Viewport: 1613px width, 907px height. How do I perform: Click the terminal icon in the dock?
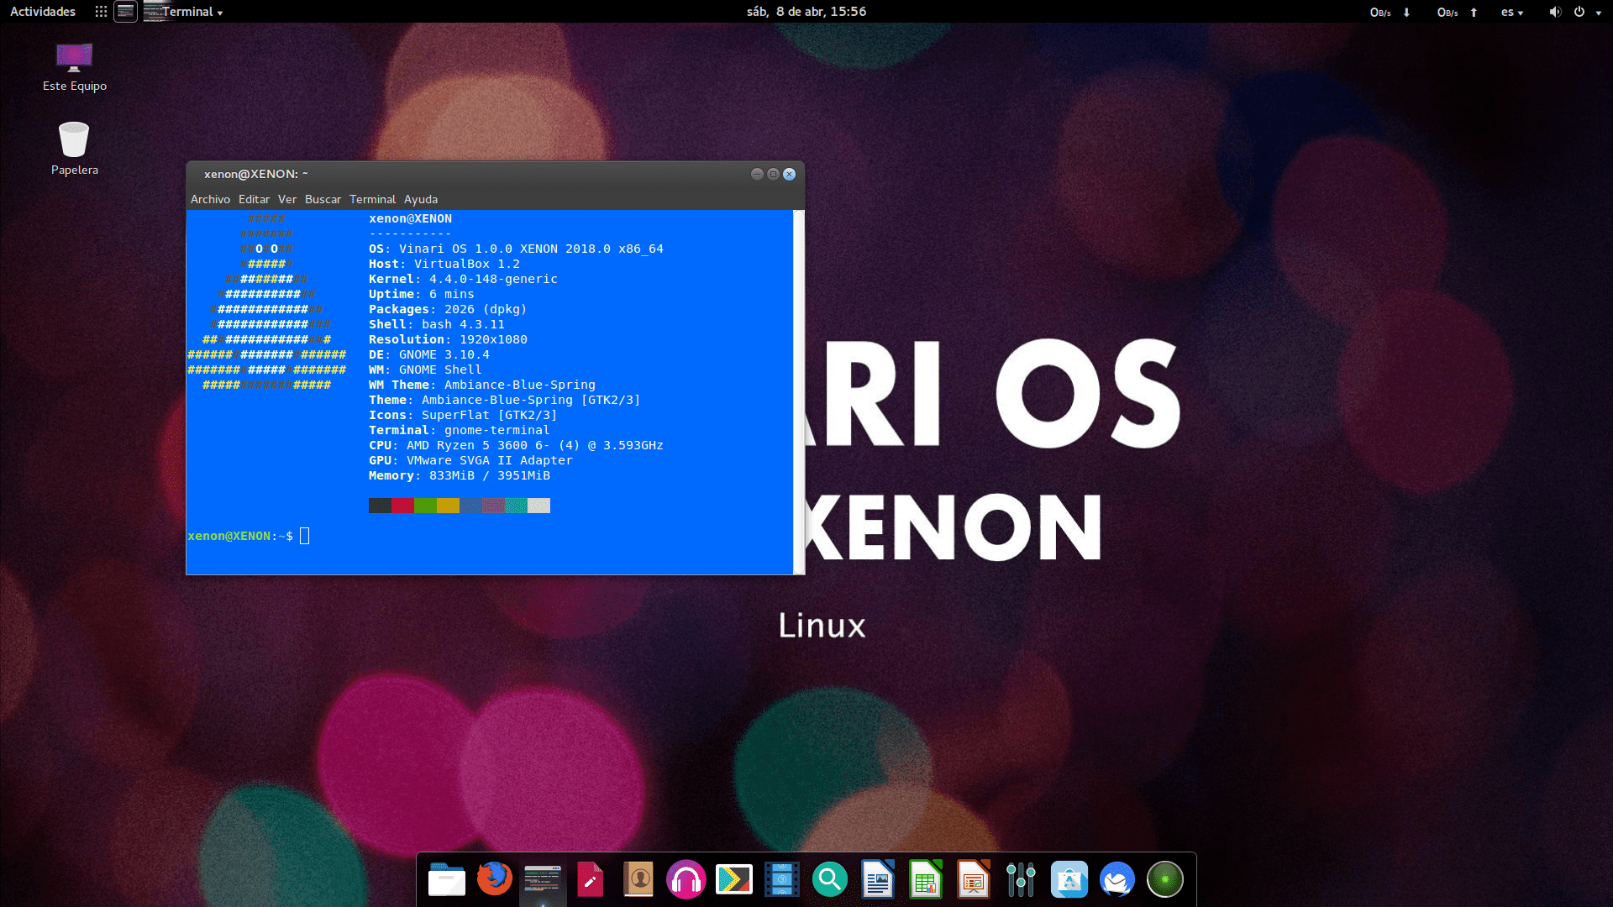[542, 880]
